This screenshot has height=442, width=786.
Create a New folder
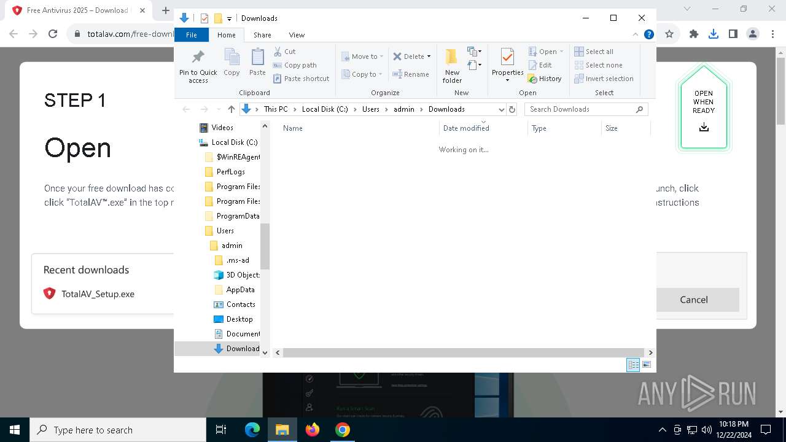pos(452,66)
